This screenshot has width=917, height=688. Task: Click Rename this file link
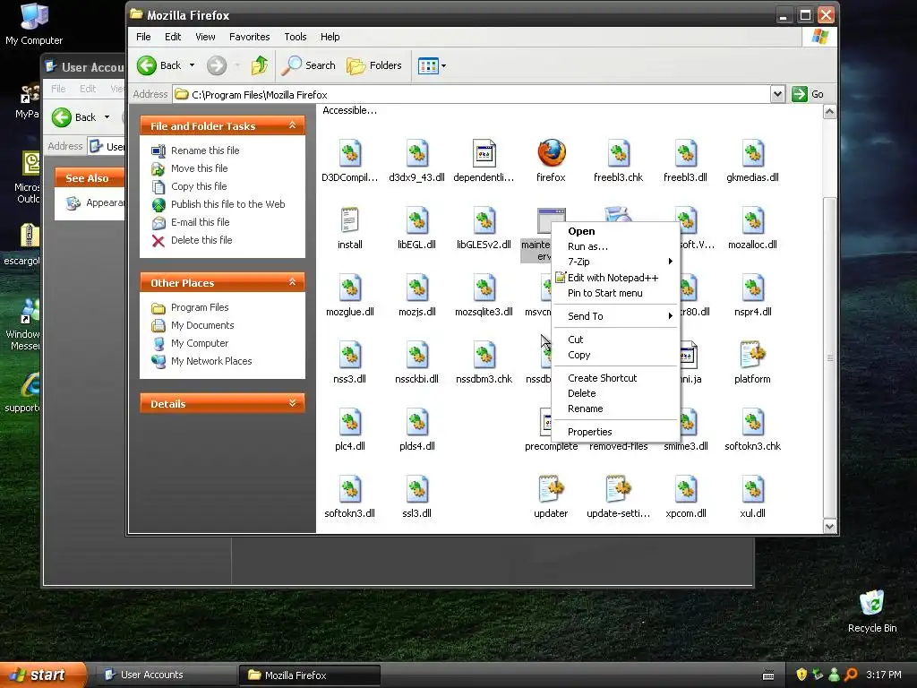coord(205,150)
